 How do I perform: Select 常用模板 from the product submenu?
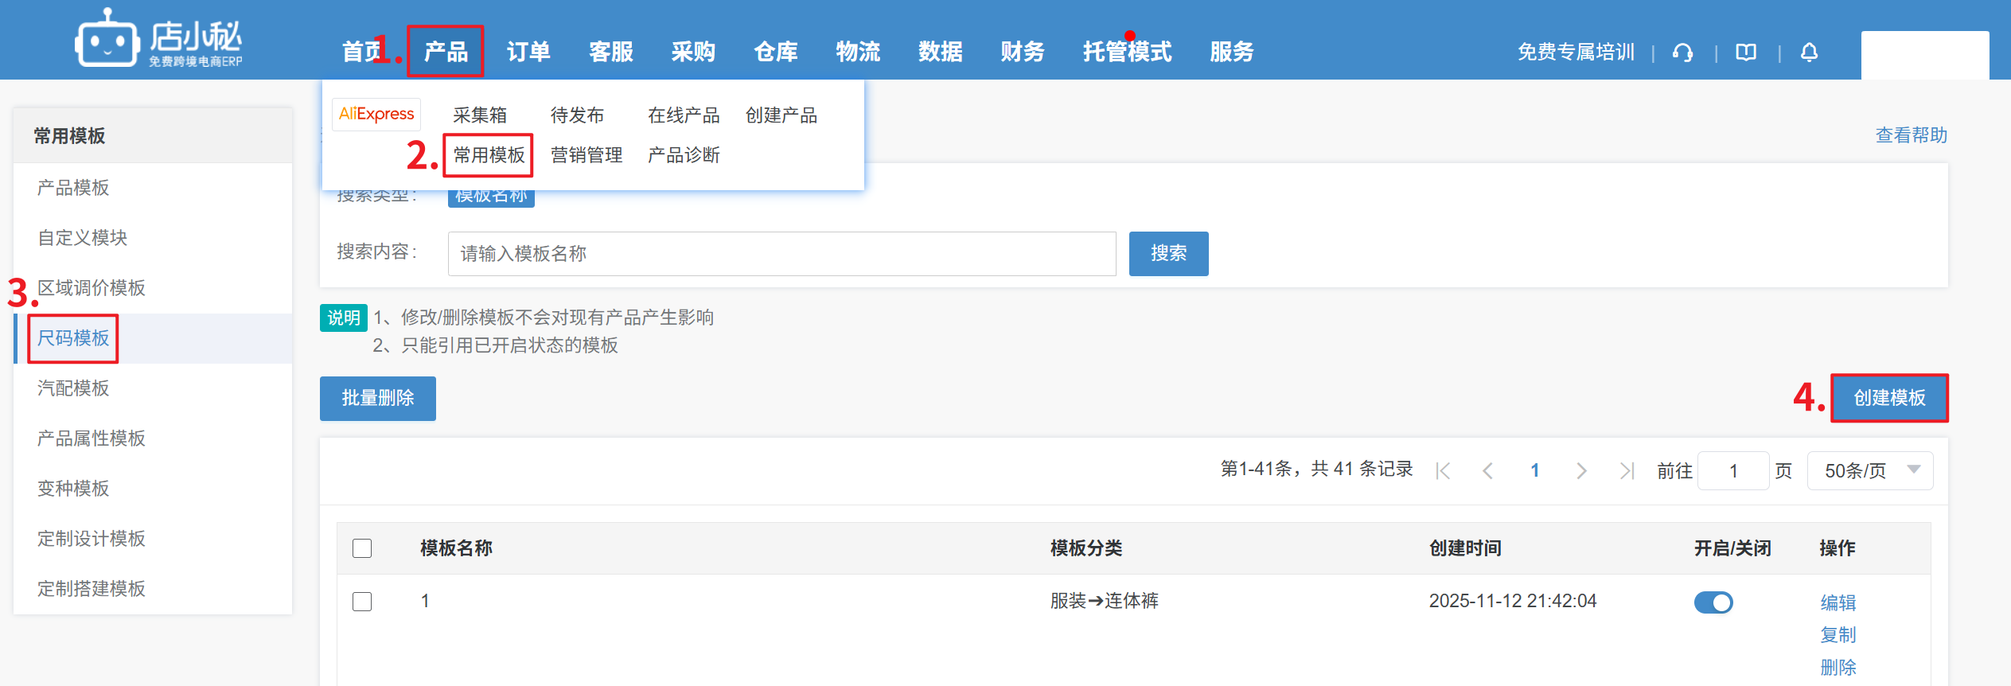point(489,155)
